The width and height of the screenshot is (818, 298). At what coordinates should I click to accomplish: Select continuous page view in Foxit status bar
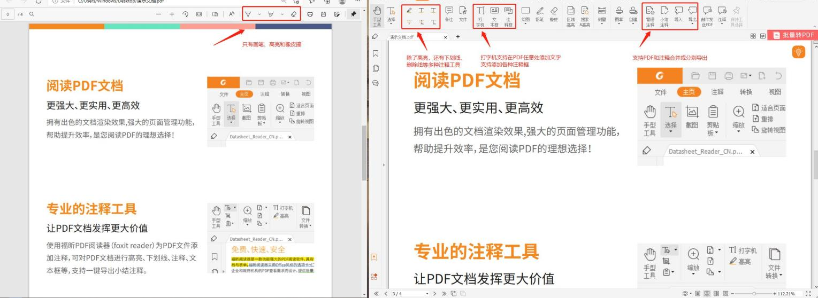(707, 294)
